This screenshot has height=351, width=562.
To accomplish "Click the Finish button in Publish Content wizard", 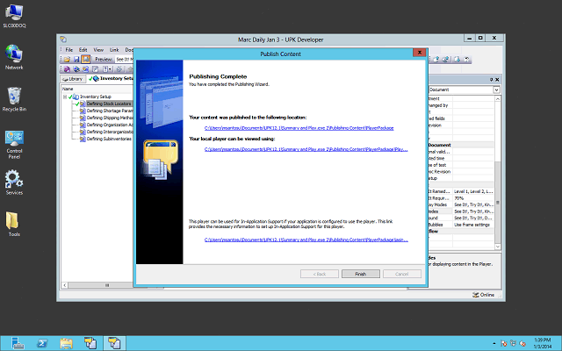I will [x=361, y=274].
